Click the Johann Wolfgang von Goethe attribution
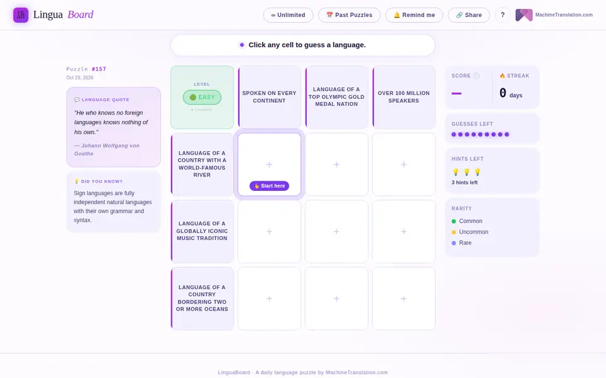The image size is (606, 378). click(x=107, y=150)
